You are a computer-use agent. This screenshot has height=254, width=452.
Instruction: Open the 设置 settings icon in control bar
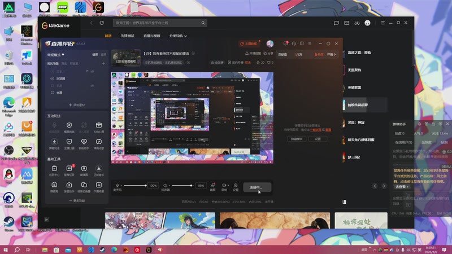[236, 186]
